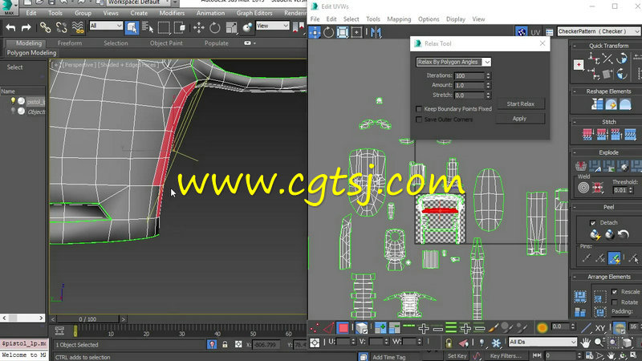Click the Redo arrow in main toolbar

point(26,28)
